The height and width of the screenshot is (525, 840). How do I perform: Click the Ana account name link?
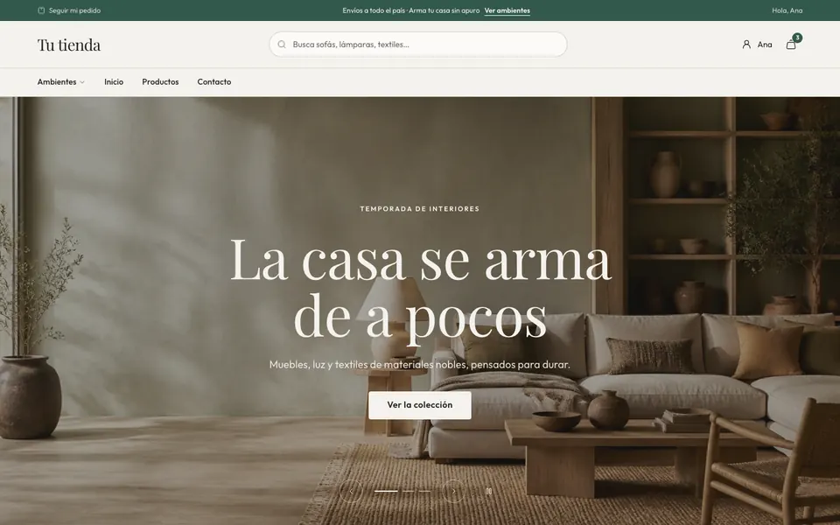pyautogui.click(x=765, y=45)
